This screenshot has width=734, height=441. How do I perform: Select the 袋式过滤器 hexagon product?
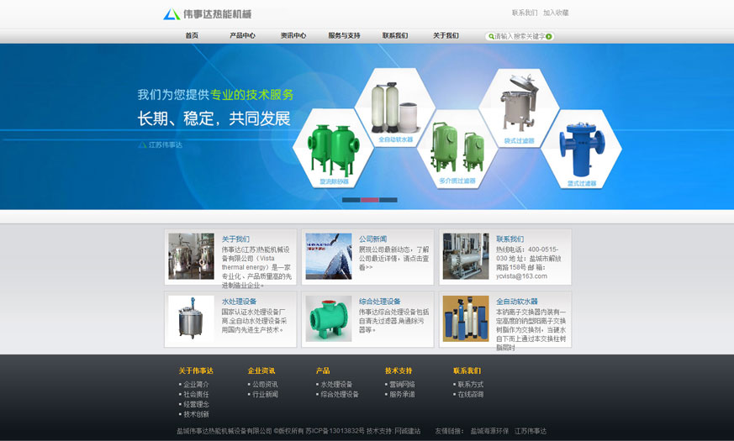point(519,108)
